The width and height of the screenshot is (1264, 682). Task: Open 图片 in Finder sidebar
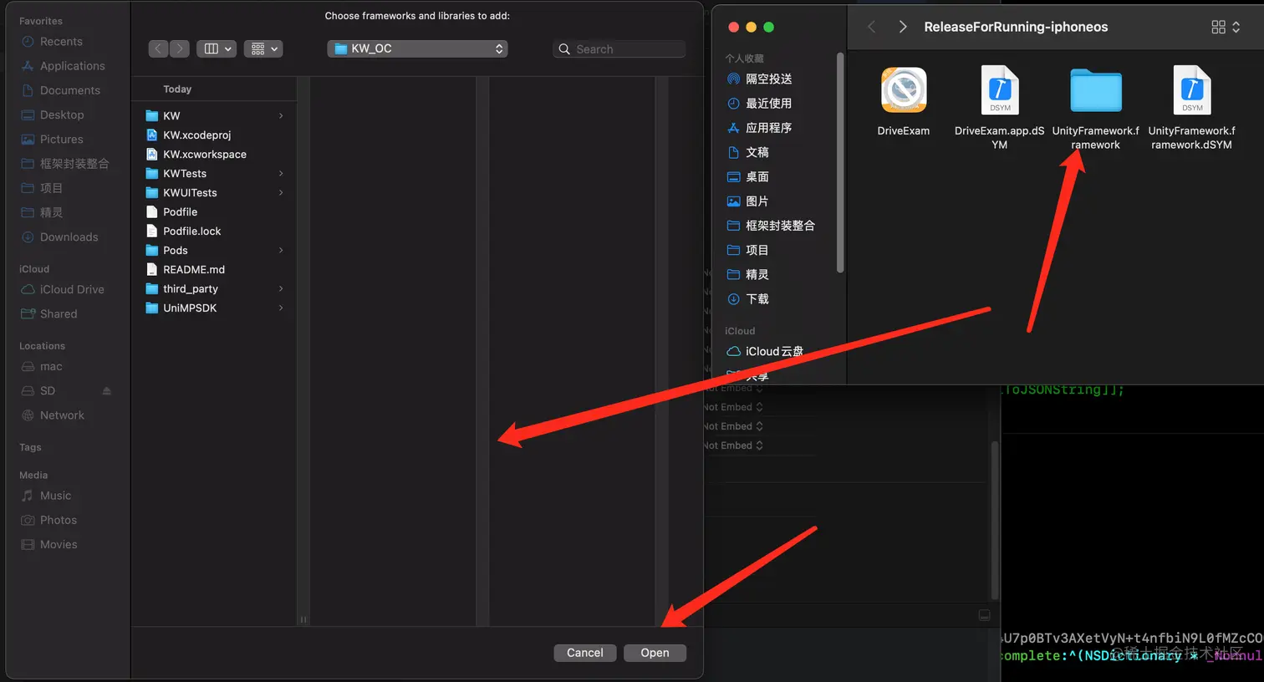(748, 201)
